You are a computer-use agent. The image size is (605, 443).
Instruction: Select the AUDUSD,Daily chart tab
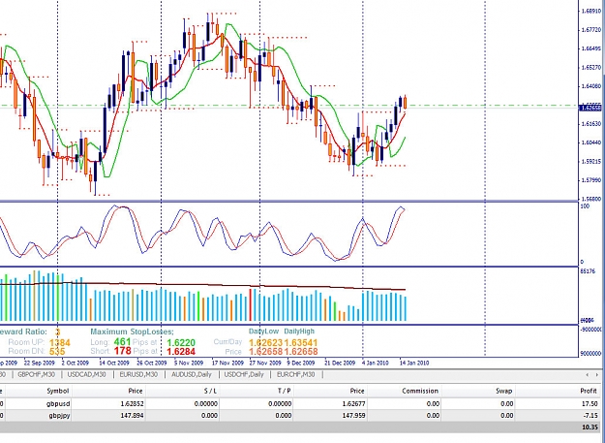tap(192, 374)
